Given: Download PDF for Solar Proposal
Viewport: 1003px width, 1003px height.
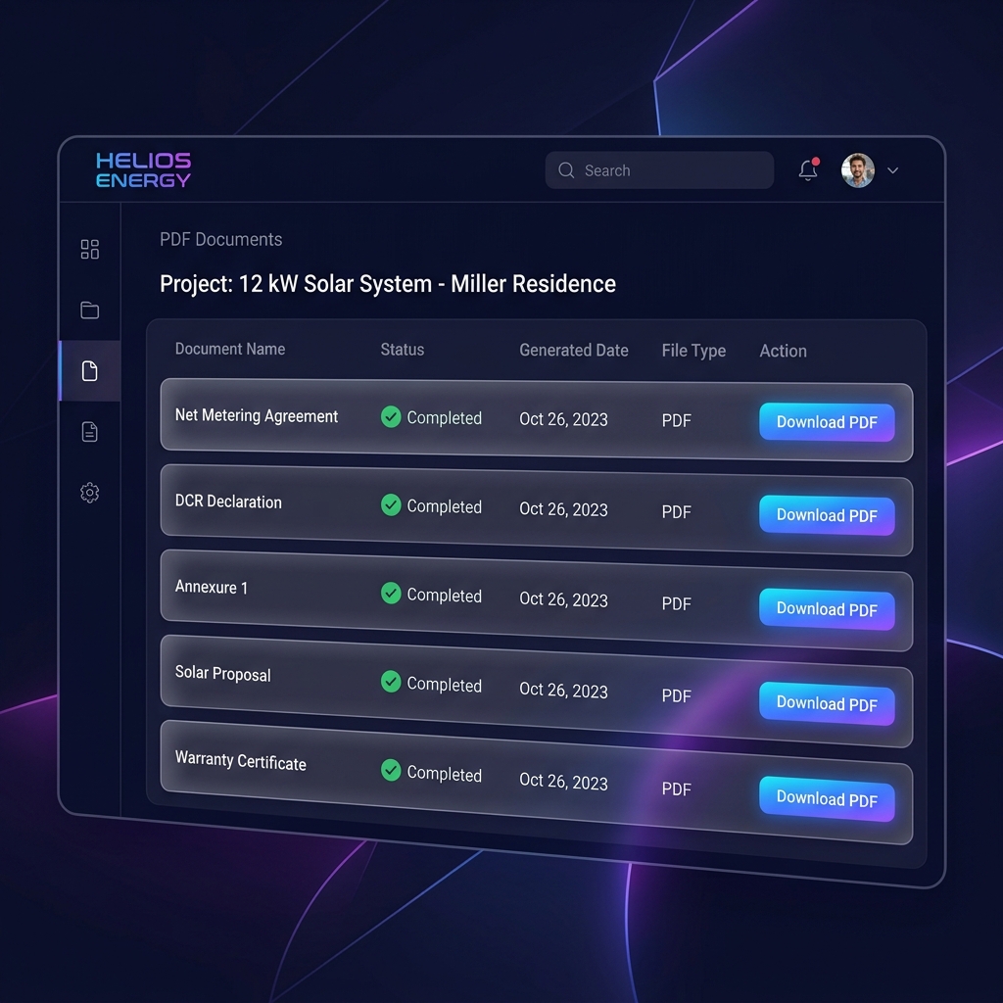Looking at the screenshot, I should (x=827, y=703).
